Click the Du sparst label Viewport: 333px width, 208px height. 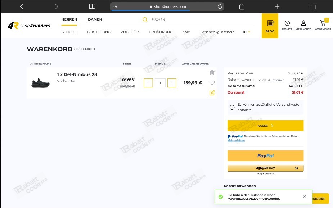(236, 92)
